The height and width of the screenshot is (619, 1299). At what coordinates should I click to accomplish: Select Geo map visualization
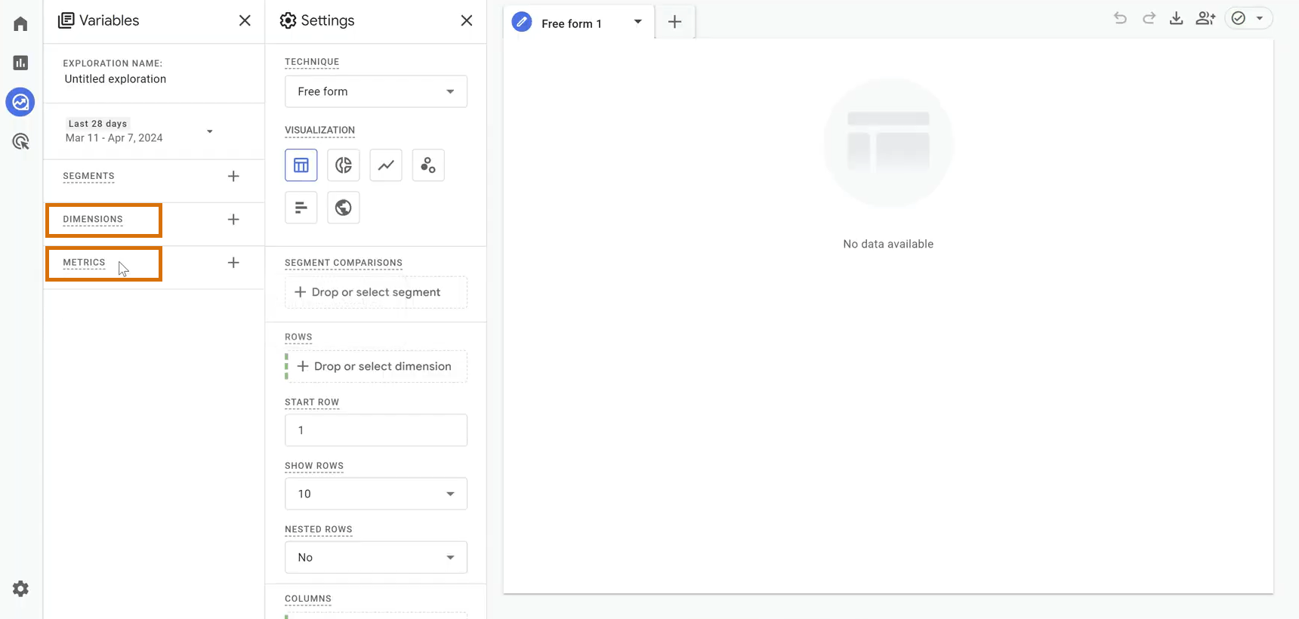pos(344,208)
